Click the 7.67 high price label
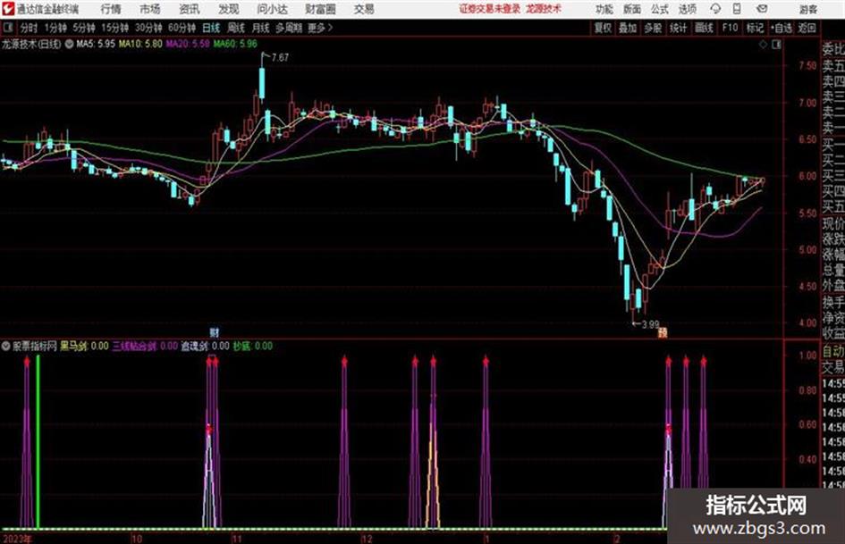845x544 pixels. (x=280, y=58)
